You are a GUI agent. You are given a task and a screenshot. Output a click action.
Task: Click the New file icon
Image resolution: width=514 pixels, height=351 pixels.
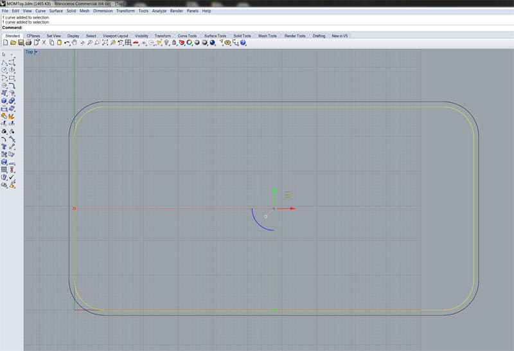[x=5, y=42]
